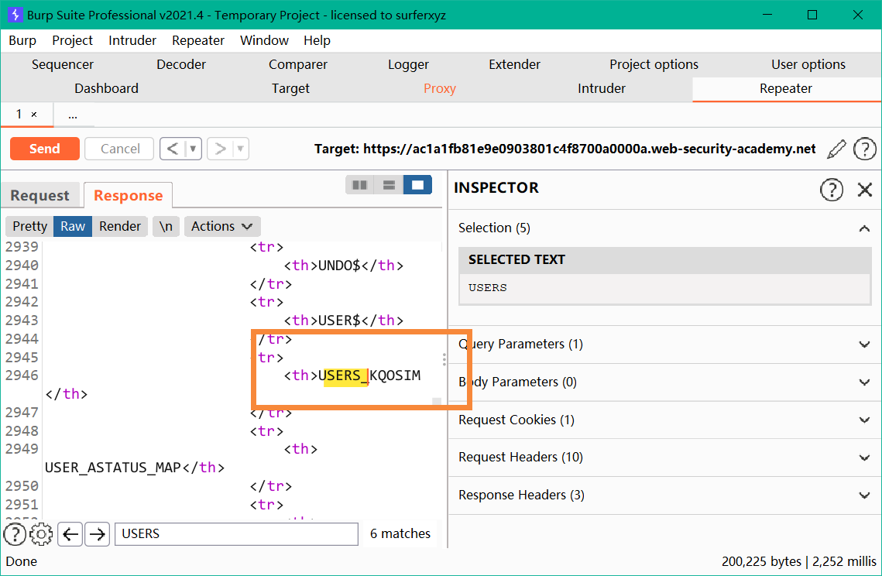Click the selected text box showing USERS
This screenshot has width=882, height=576.
[665, 289]
